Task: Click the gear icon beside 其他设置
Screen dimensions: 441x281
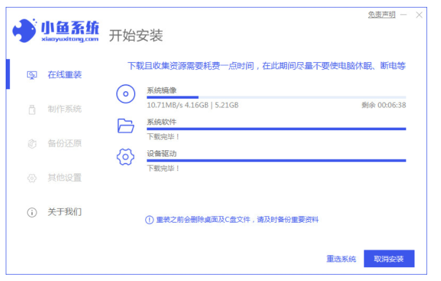Action: point(31,178)
